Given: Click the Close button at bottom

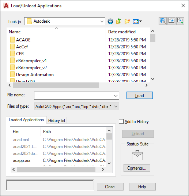Looking at the screenshot, I should (x=110, y=187).
